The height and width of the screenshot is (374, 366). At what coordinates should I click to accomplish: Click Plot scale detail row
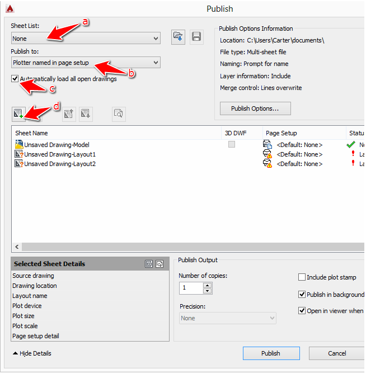[90, 325]
